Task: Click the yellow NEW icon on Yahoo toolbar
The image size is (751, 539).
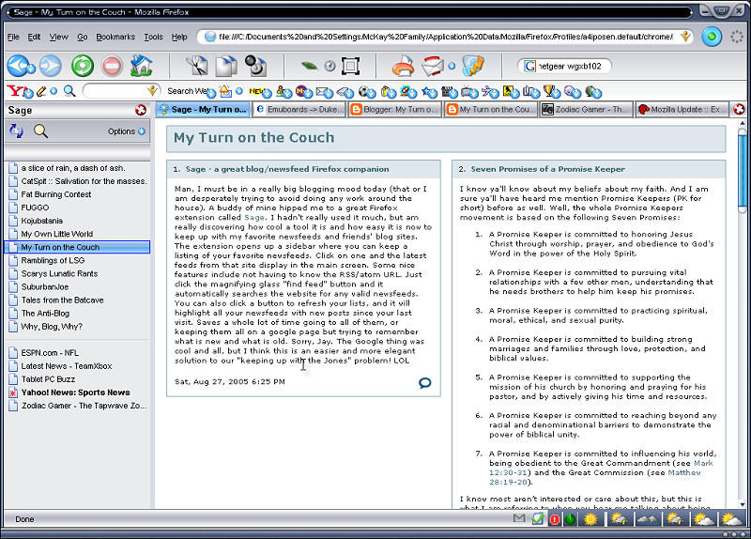Action: click(256, 91)
